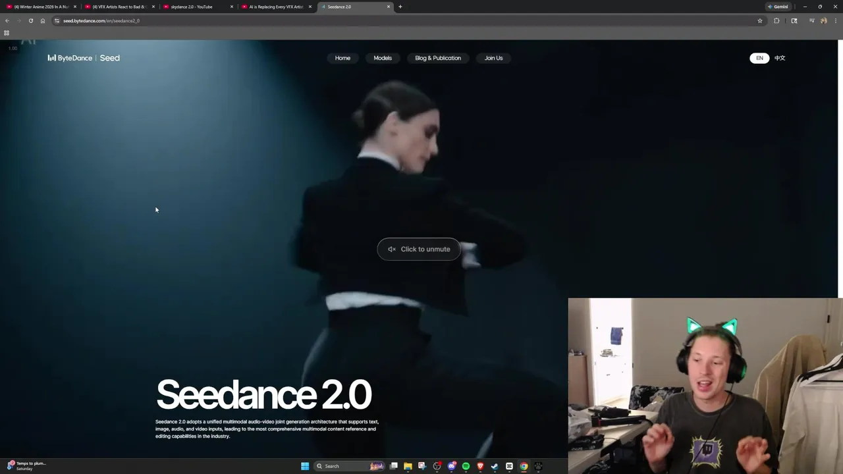Open OBS Studio from taskbar

[437, 466]
